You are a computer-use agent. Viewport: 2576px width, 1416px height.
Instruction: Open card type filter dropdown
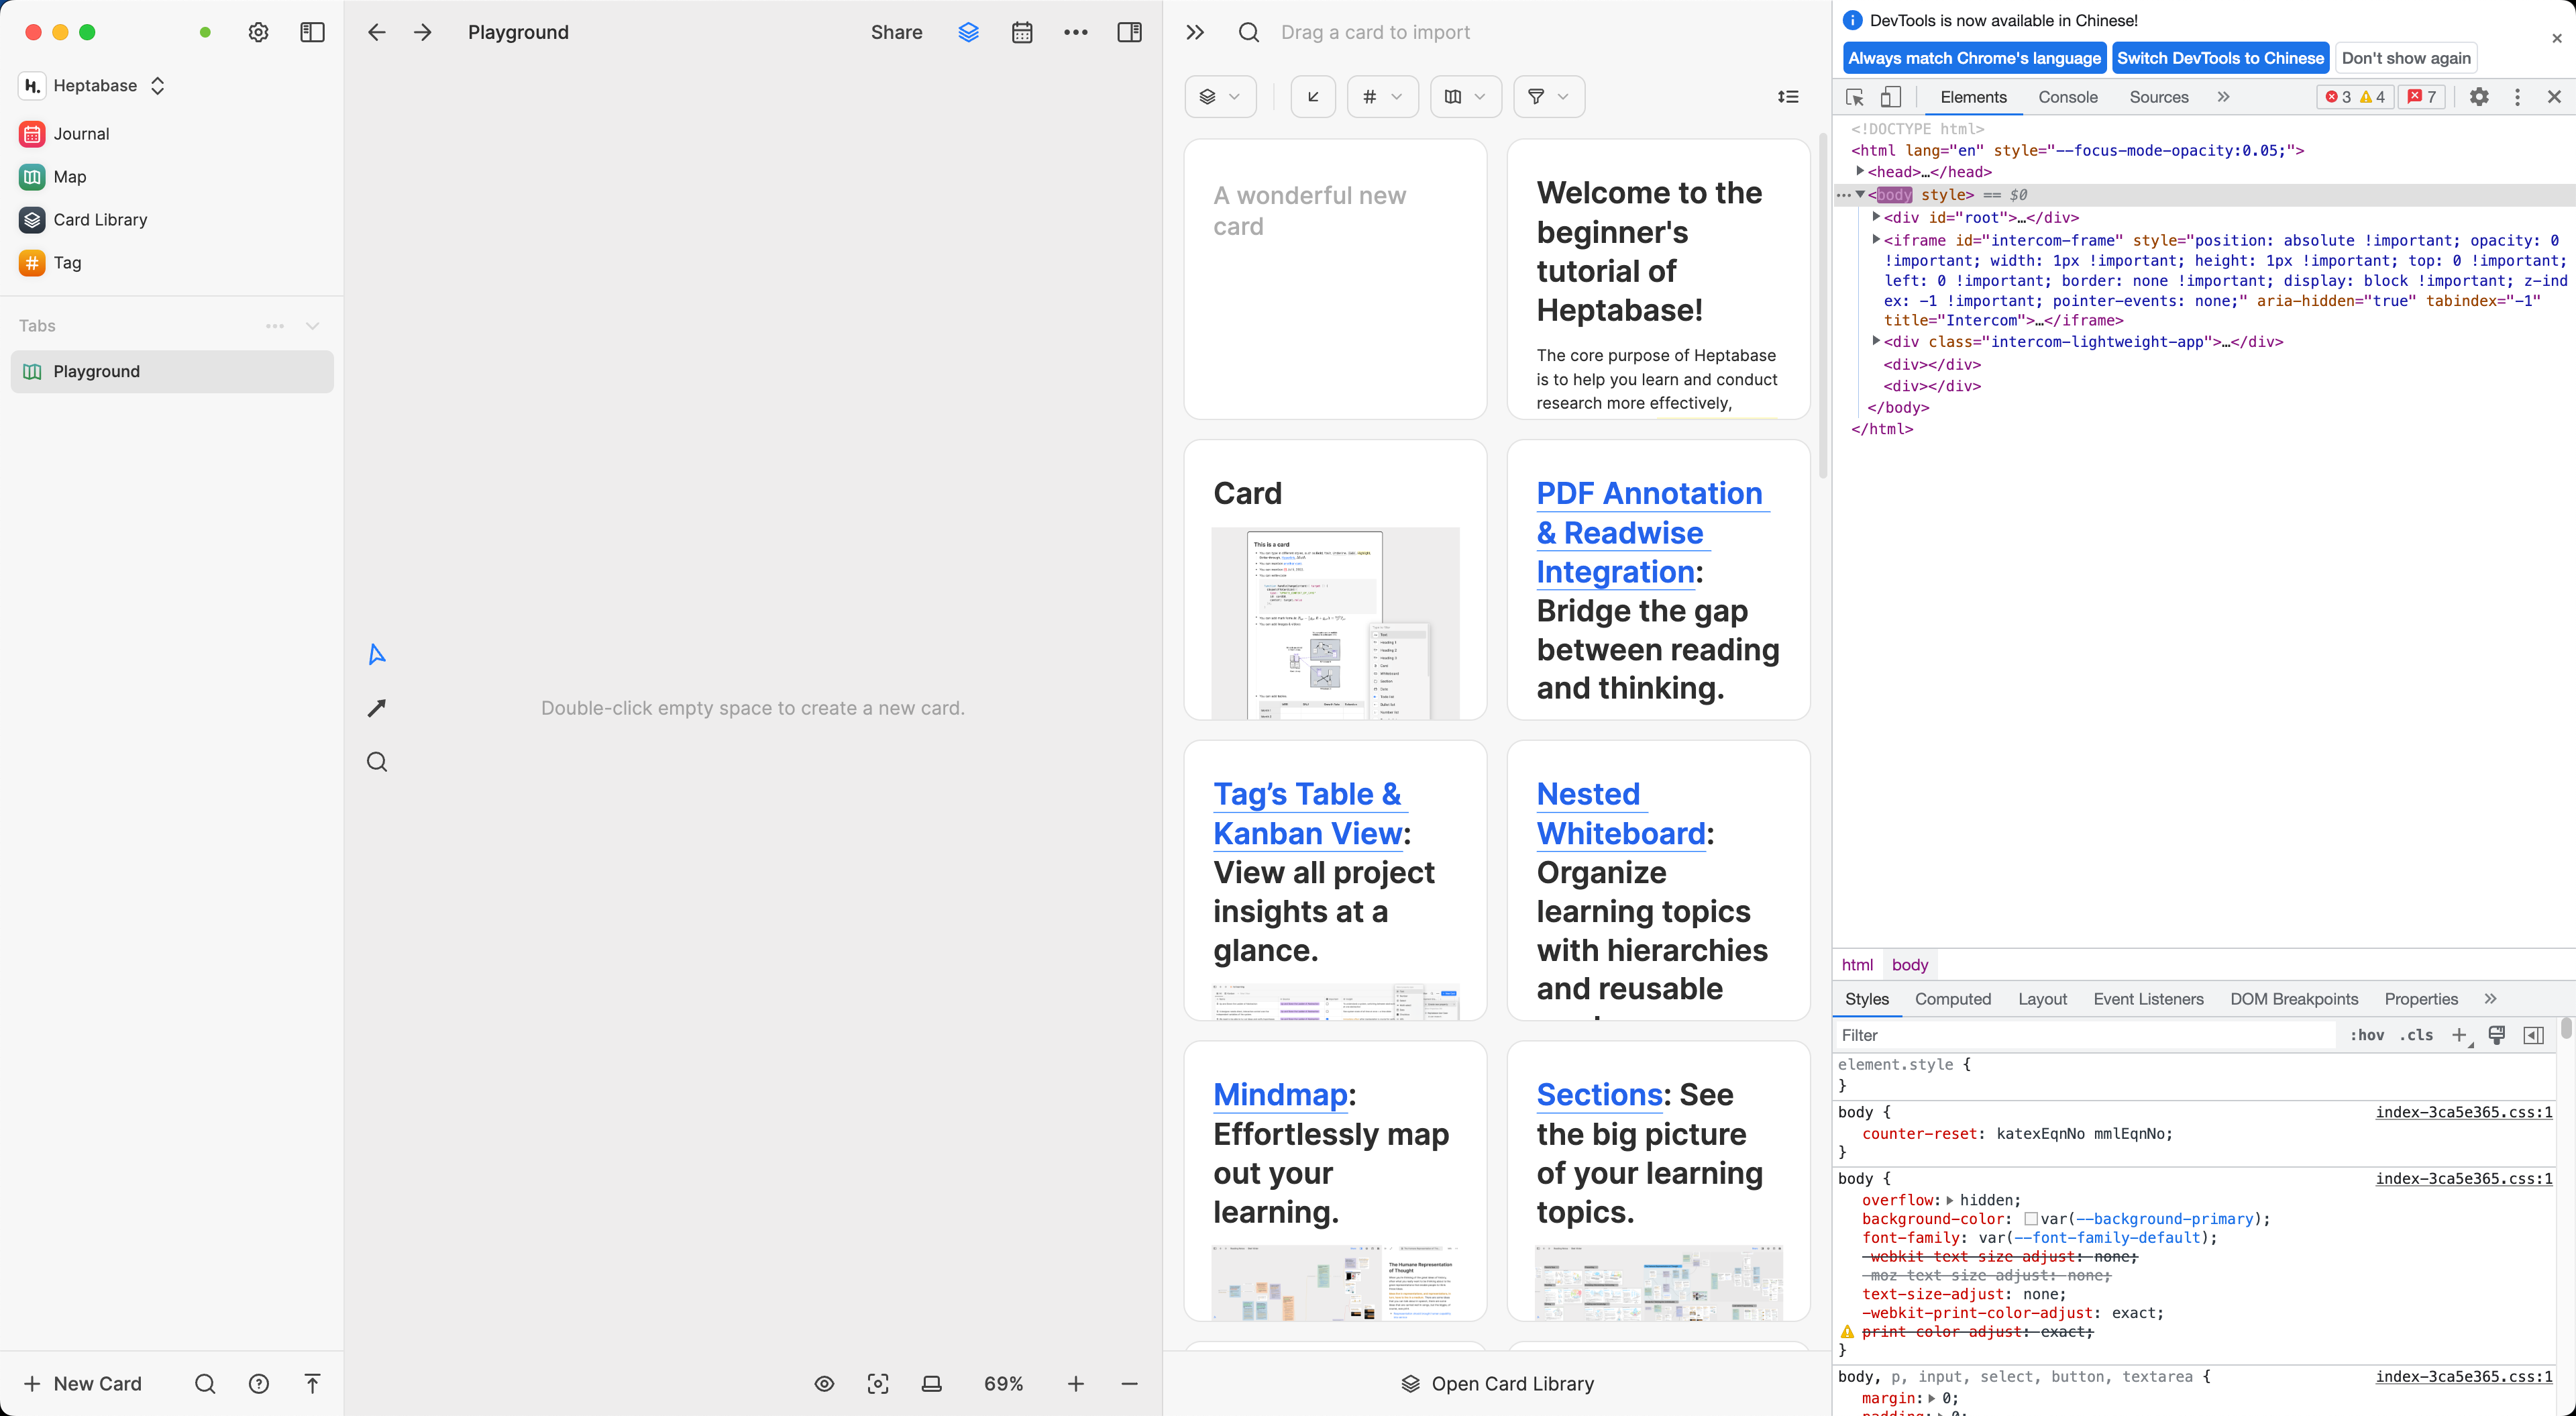[x=1220, y=97]
